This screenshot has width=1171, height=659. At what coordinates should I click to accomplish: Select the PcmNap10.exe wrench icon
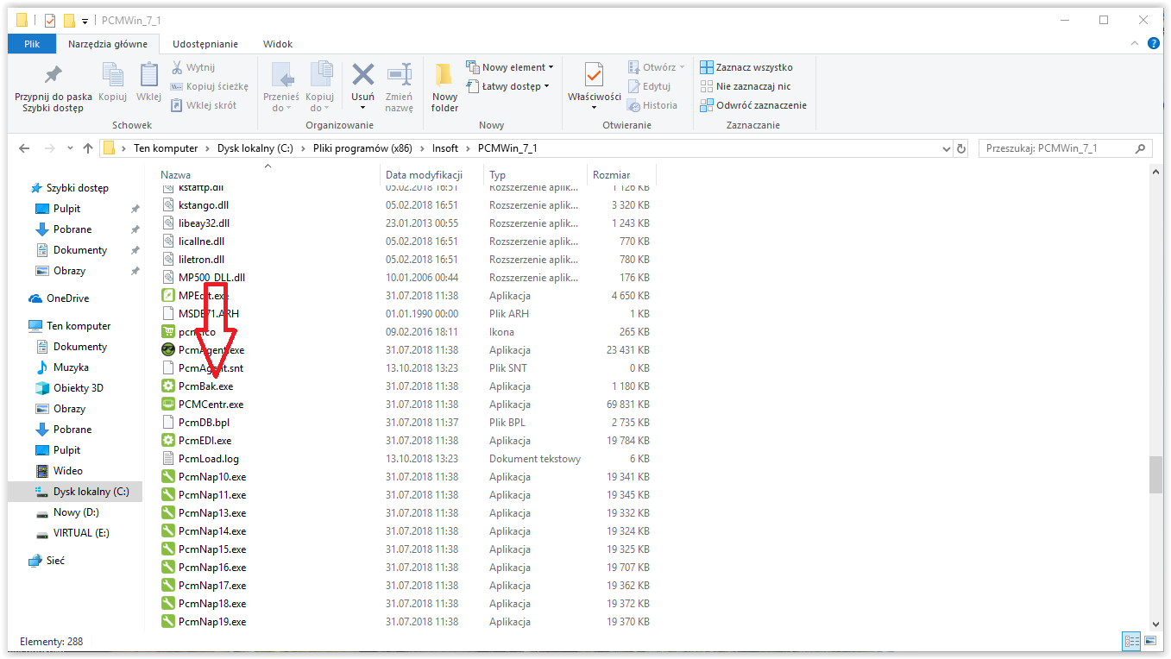coord(168,477)
